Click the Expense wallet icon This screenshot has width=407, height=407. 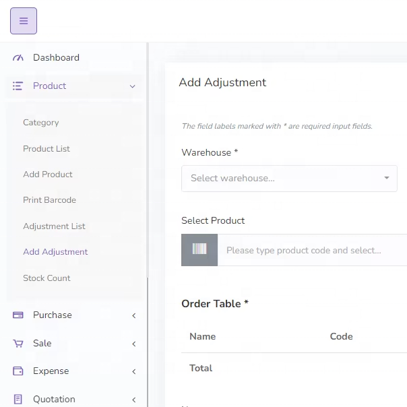(x=18, y=371)
